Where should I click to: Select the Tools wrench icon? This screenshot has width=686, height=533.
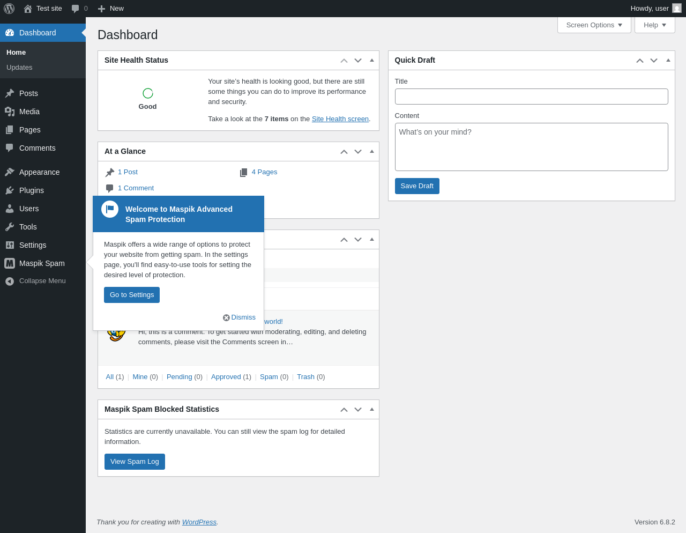(x=10, y=227)
